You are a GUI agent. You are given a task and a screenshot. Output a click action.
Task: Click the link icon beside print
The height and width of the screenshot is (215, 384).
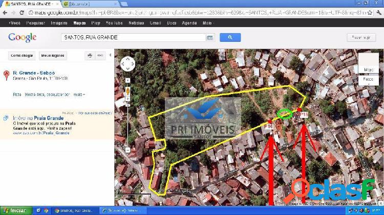tap(100, 56)
